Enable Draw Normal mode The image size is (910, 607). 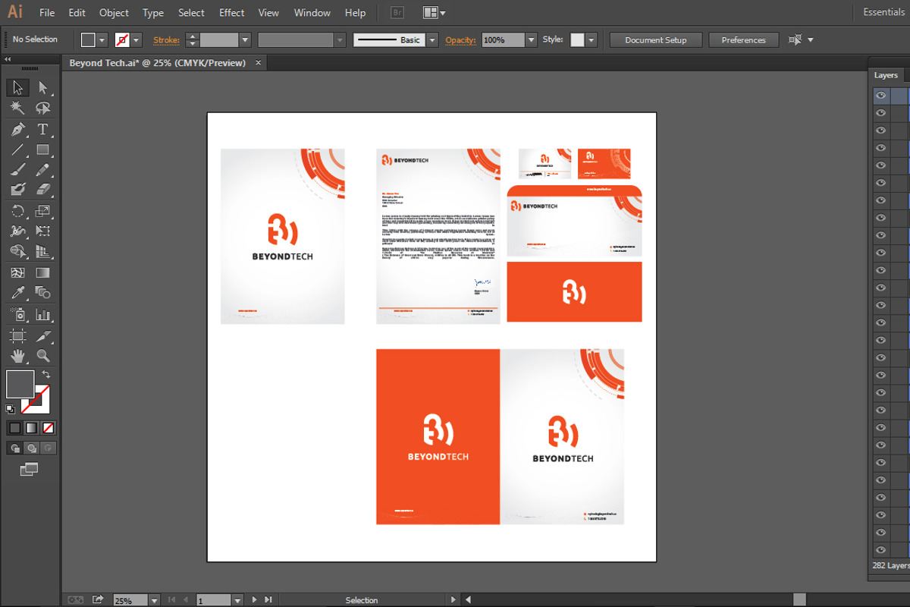(14, 448)
